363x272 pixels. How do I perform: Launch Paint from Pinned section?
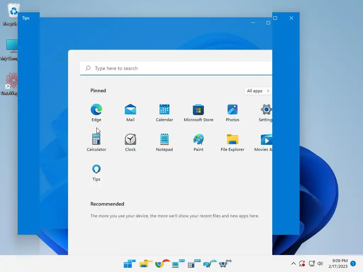coord(199,142)
